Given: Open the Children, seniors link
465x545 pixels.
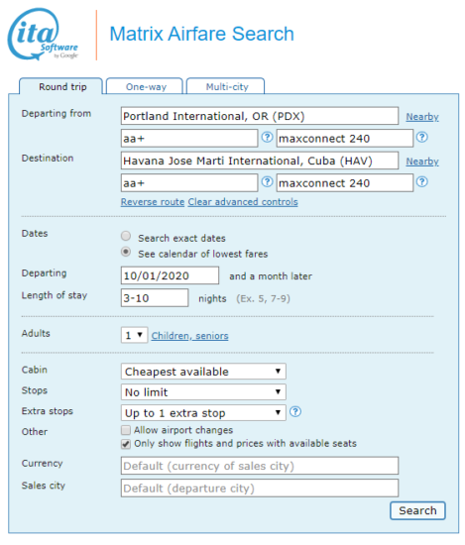Looking at the screenshot, I should [x=190, y=336].
